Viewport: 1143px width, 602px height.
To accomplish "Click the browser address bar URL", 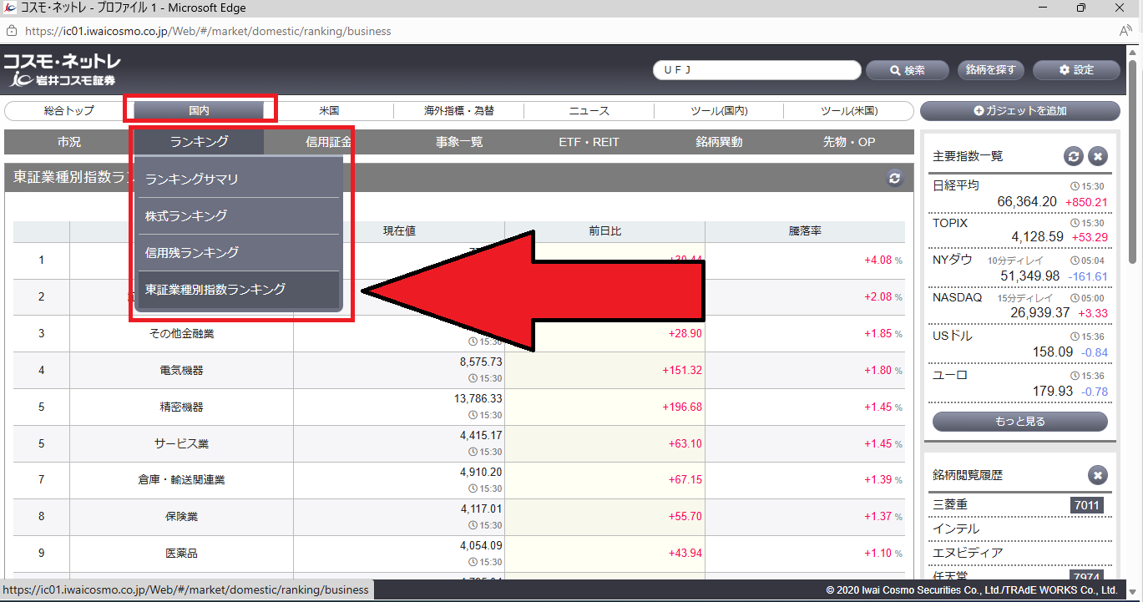I will [208, 31].
